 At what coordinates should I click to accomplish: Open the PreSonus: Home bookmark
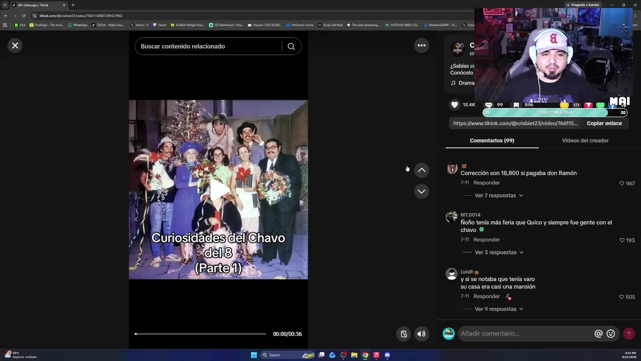tap(299, 25)
